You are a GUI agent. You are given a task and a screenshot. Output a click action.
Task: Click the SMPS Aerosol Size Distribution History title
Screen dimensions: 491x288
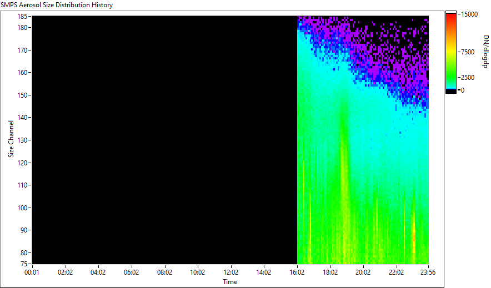coord(57,5)
